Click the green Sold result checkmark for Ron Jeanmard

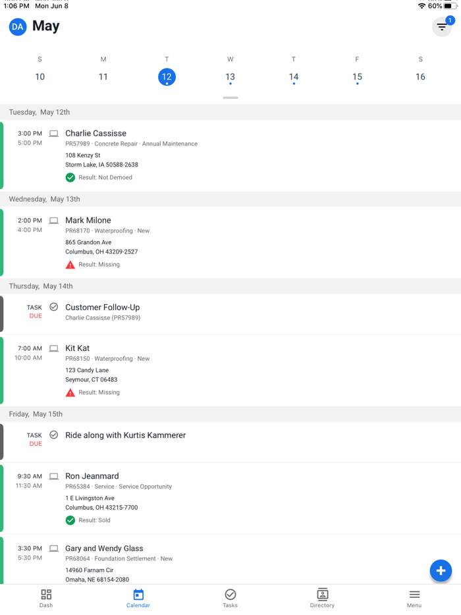(70, 520)
